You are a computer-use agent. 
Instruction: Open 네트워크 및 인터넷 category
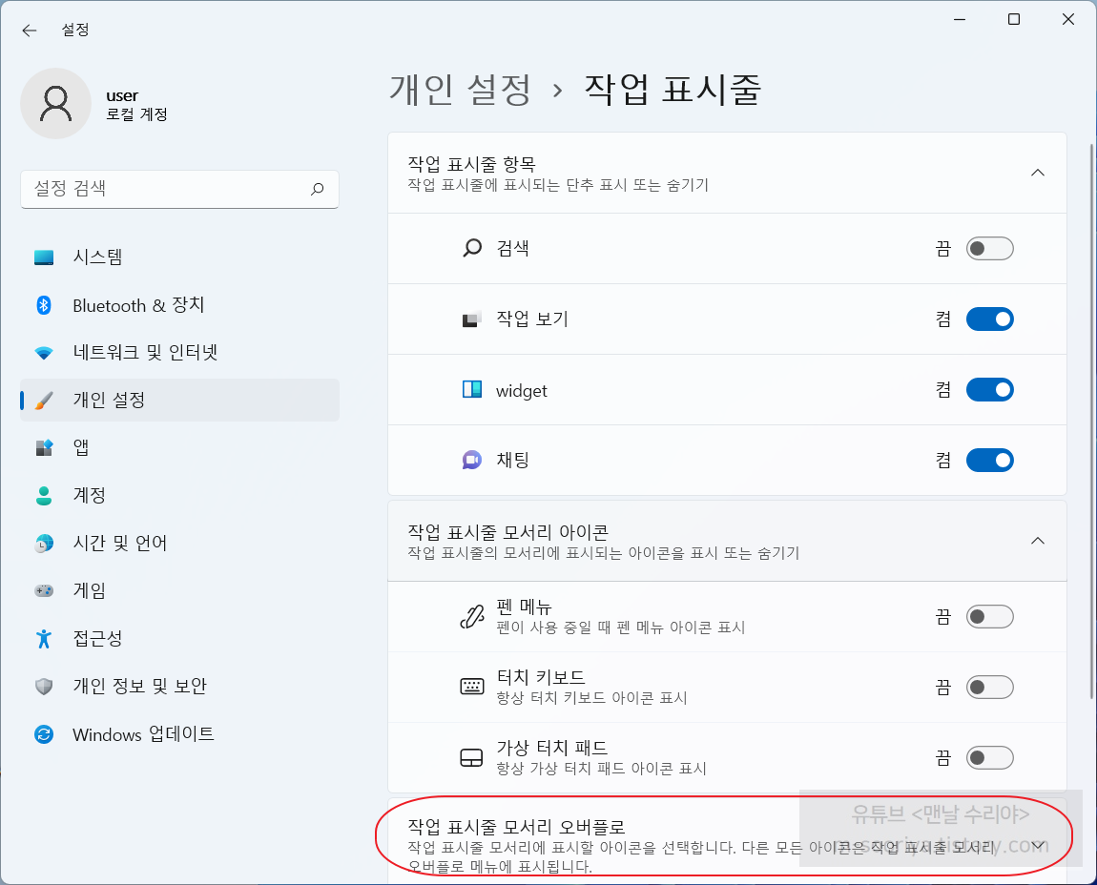(x=179, y=353)
